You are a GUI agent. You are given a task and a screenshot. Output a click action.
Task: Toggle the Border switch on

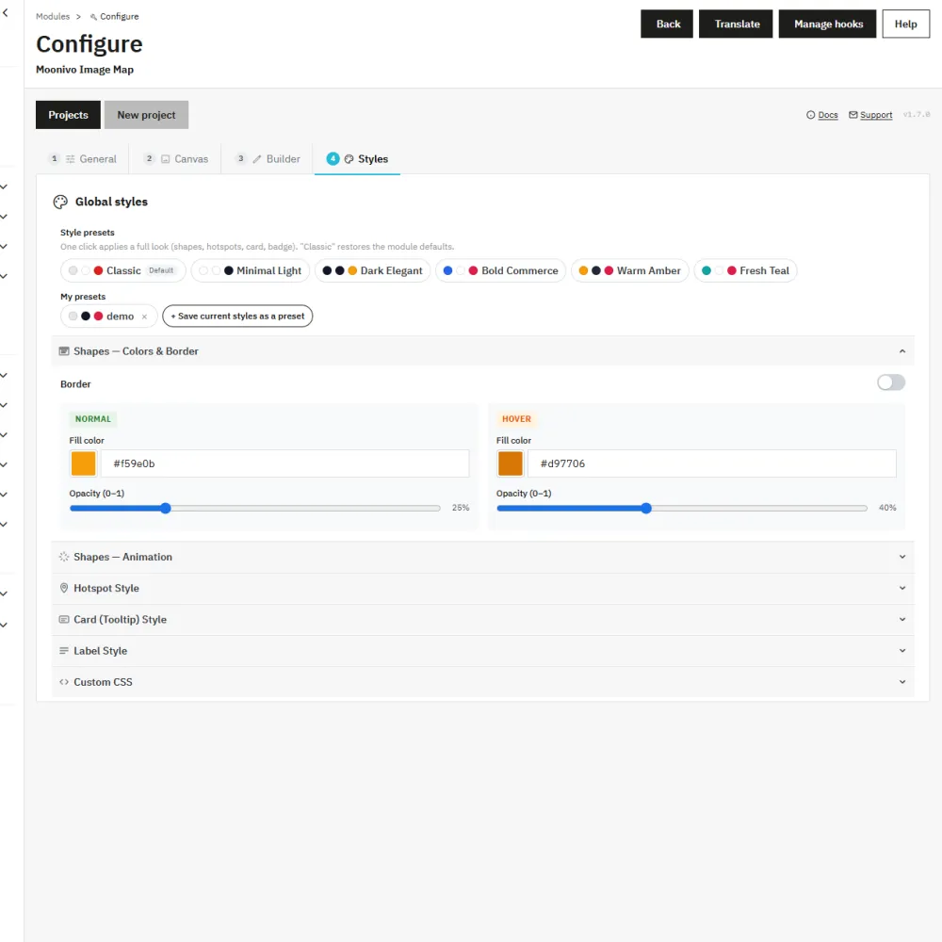point(891,382)
